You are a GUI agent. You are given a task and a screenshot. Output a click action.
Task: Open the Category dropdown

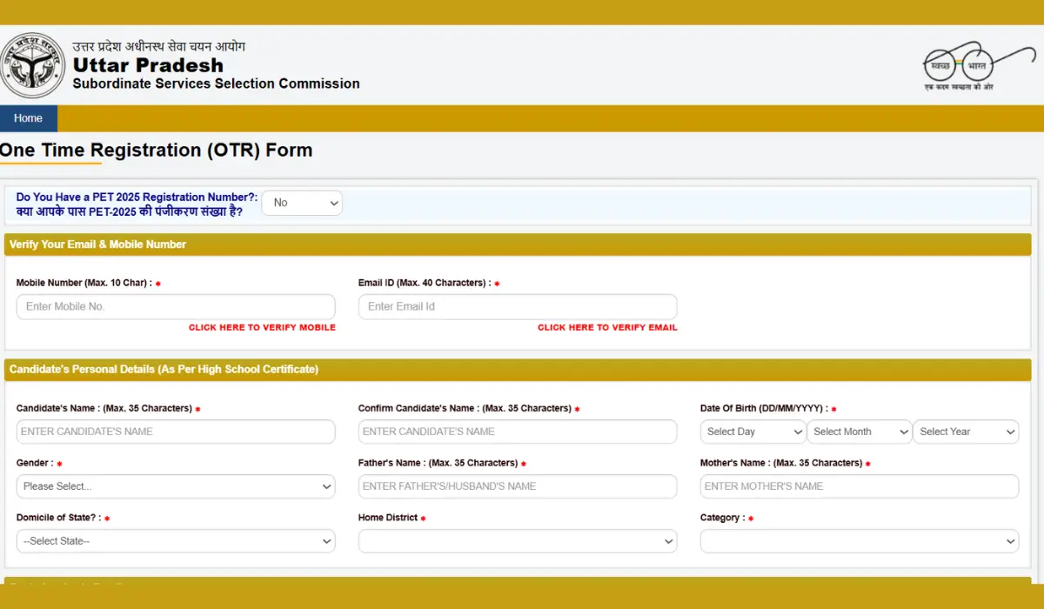coord(860,541)
